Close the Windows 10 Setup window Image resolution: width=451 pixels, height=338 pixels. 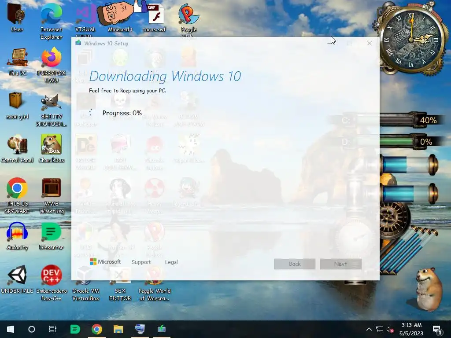pyautogui.click(x=370, y=43)
